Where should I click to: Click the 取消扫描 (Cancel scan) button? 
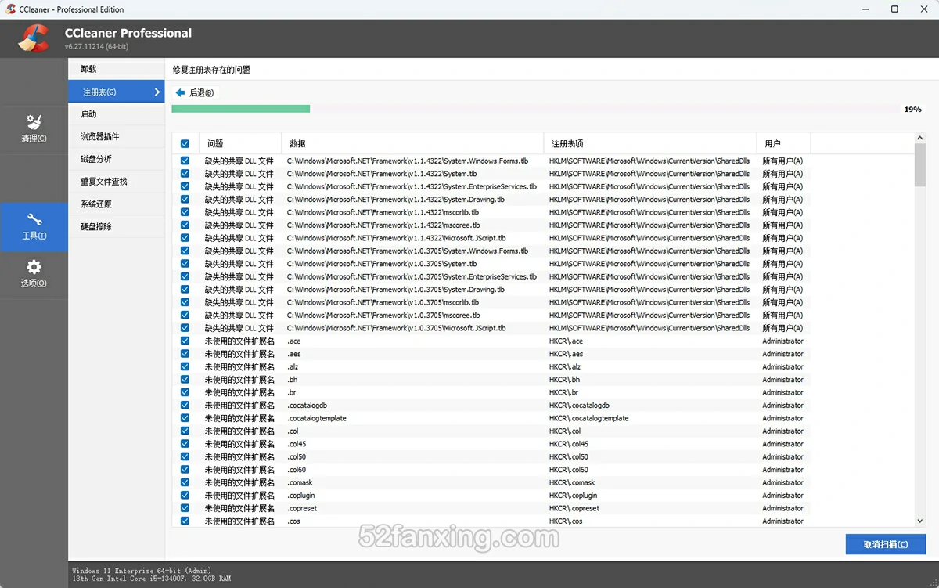pyautogui.click(x=886, y=544)
